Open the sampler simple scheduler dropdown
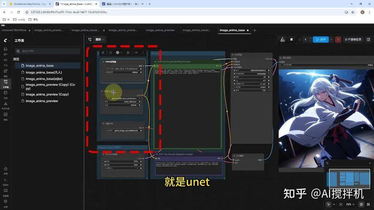 [x=251, y=87]
